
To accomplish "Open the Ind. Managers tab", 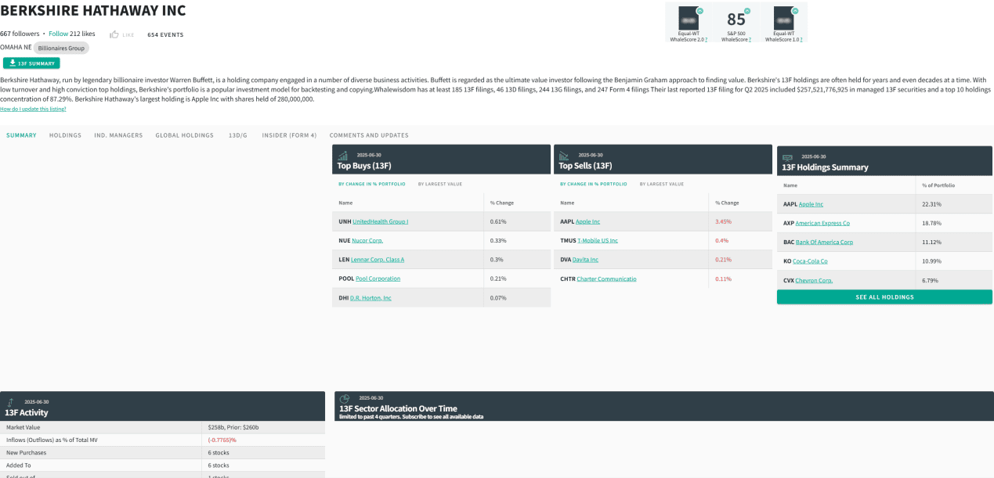I will click(x=118, y=135).
